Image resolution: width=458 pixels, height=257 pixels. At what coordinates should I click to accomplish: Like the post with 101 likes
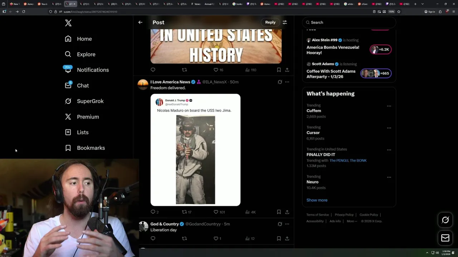point(219,212)
